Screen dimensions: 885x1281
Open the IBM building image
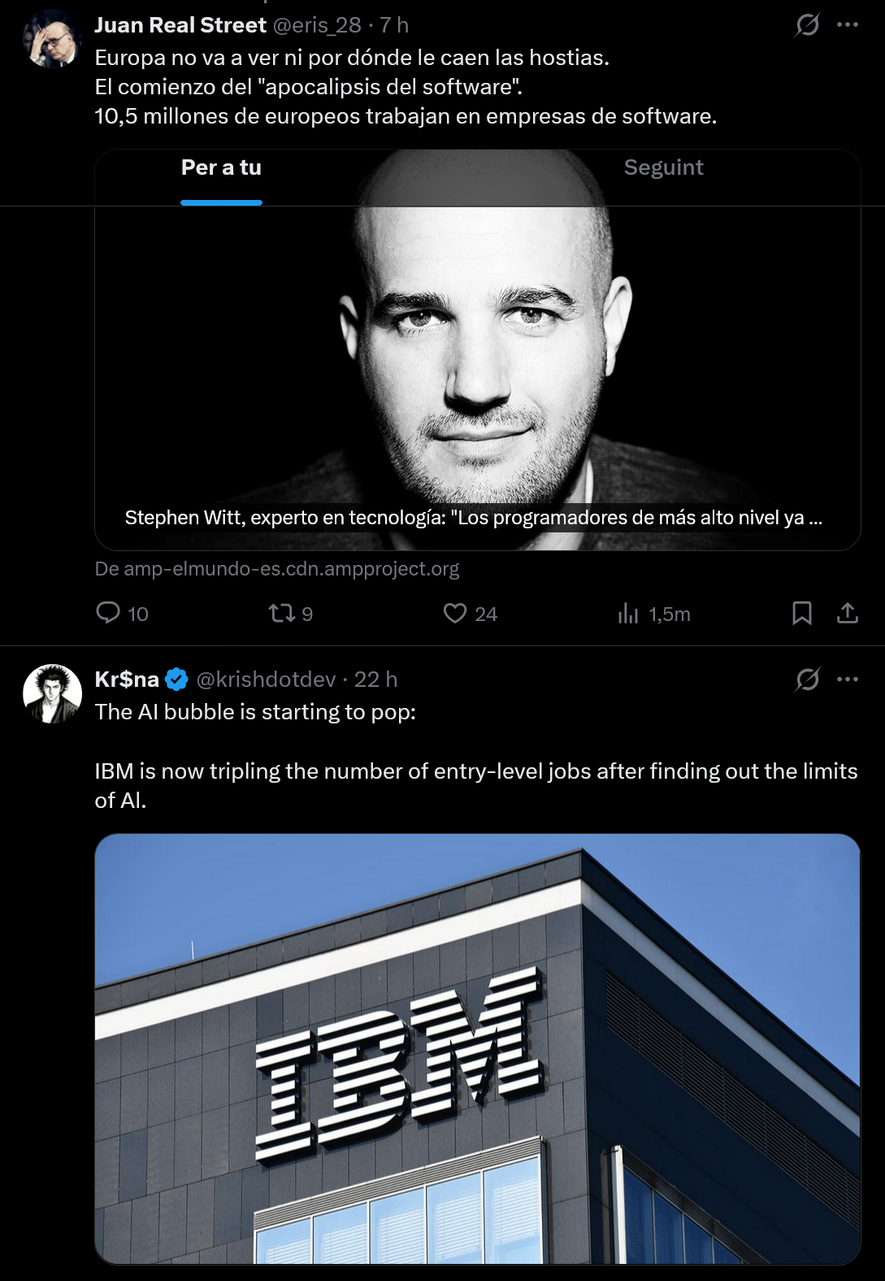click(x=478, y=1049)
